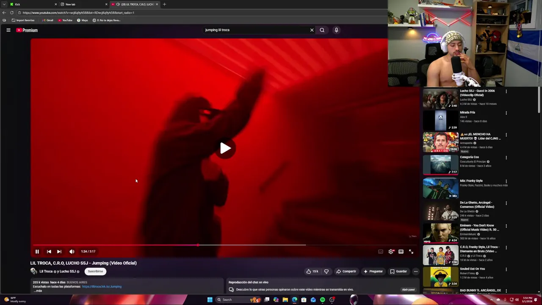Open the tab search dropdown arrow
This screenshot has width=542, height=305.
click(4, 4)
